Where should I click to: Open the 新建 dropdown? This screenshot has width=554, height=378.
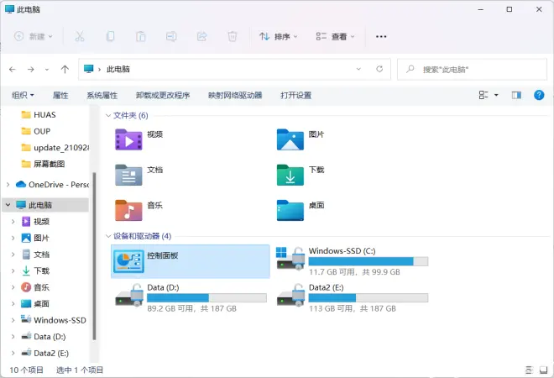34,36
